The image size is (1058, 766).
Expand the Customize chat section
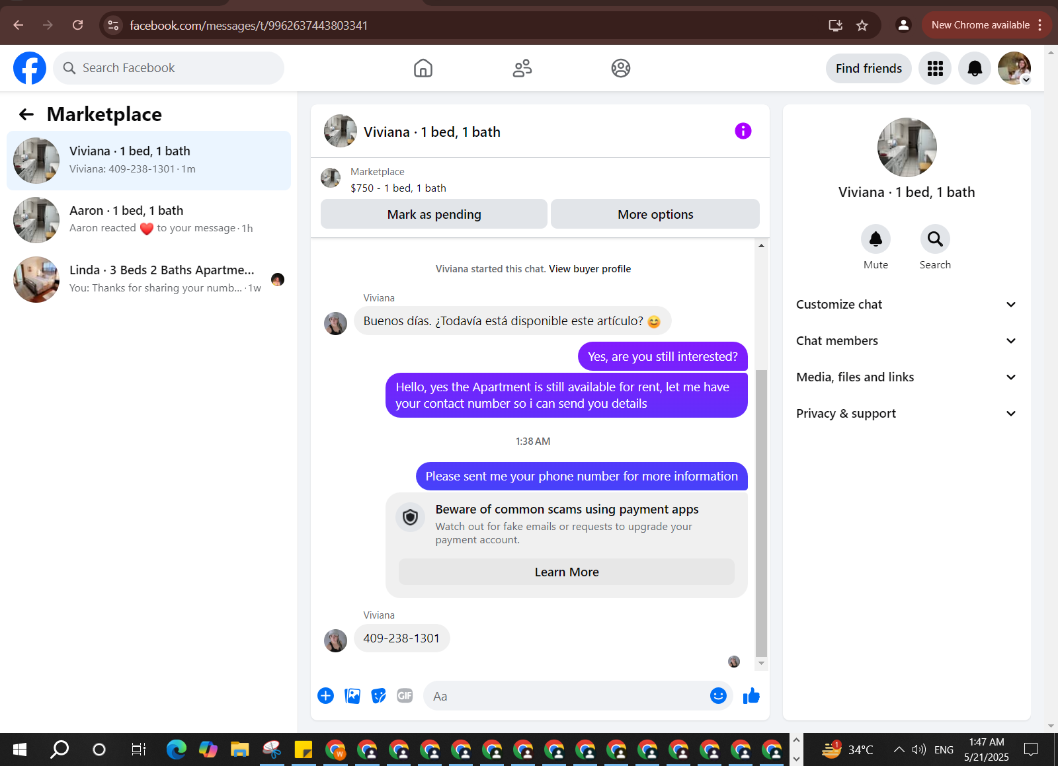coord(907,305)
